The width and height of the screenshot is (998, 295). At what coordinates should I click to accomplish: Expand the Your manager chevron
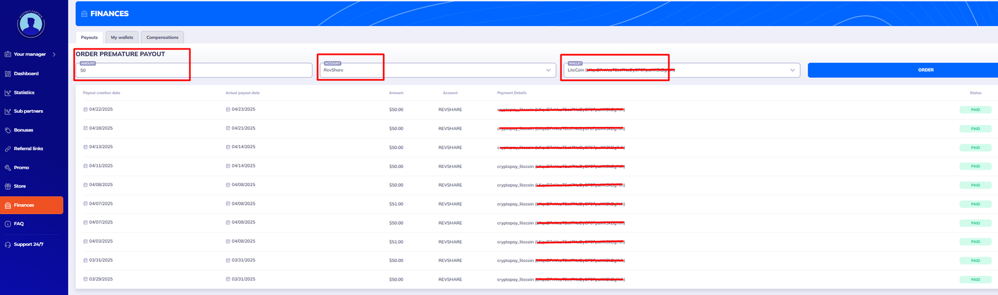54,55
